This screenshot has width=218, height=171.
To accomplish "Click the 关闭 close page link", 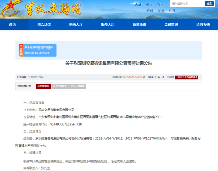I will (x=170, y=77).
